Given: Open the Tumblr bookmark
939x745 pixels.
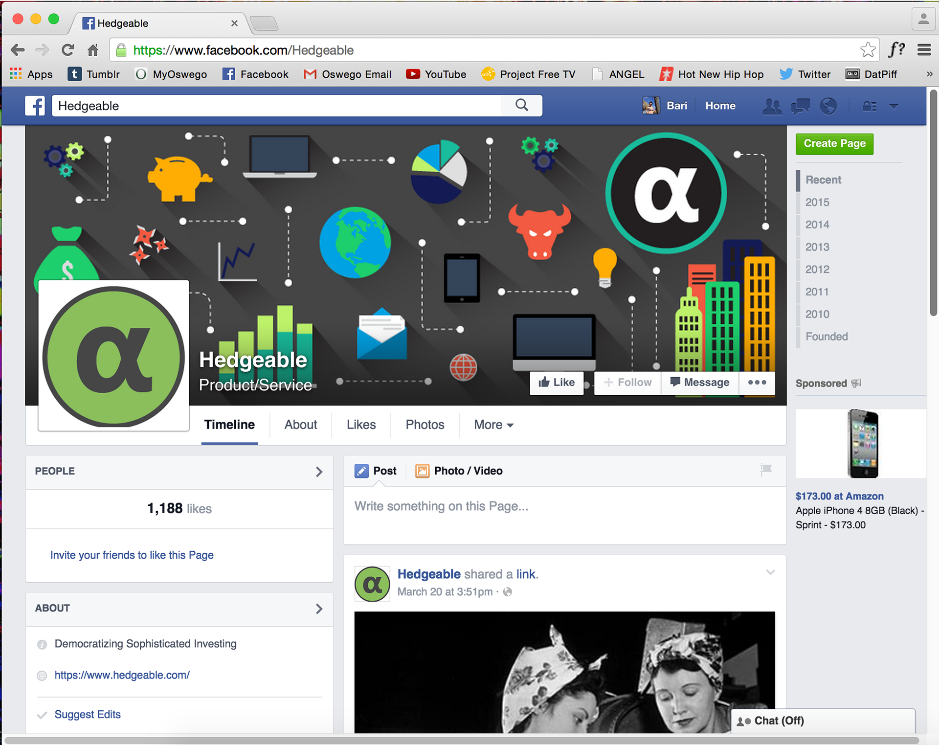Looking at the screenshot, I should 94,74.
